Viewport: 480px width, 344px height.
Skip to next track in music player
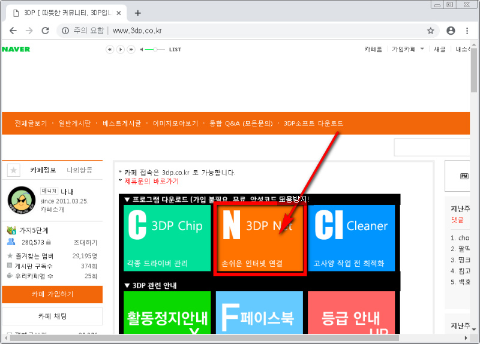(131, 49)
